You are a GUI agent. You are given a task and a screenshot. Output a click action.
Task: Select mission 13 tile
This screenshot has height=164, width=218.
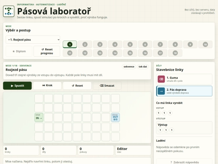100,53
